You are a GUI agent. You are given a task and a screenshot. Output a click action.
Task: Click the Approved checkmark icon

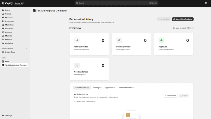click(x=161, y=40)
